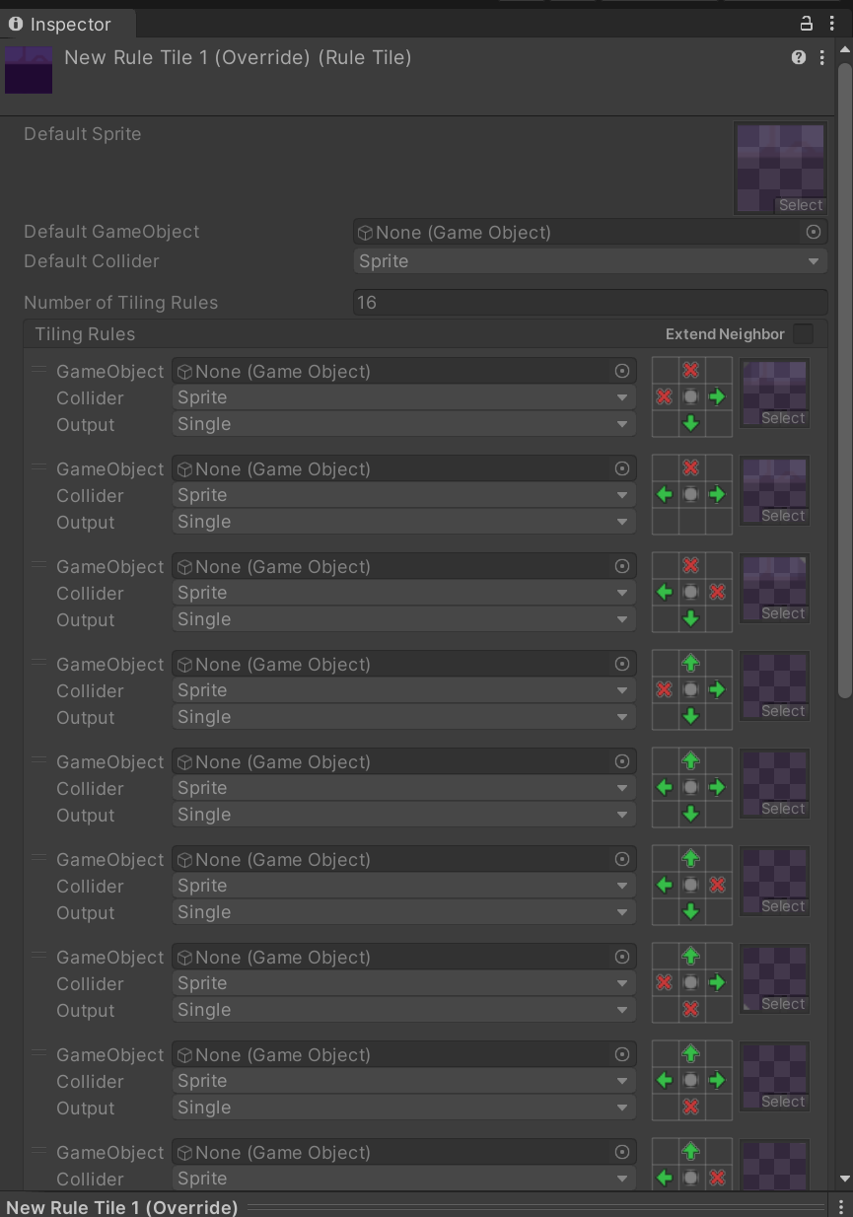Toggle the red X neighbor above in the first rule

coord(690,371)
